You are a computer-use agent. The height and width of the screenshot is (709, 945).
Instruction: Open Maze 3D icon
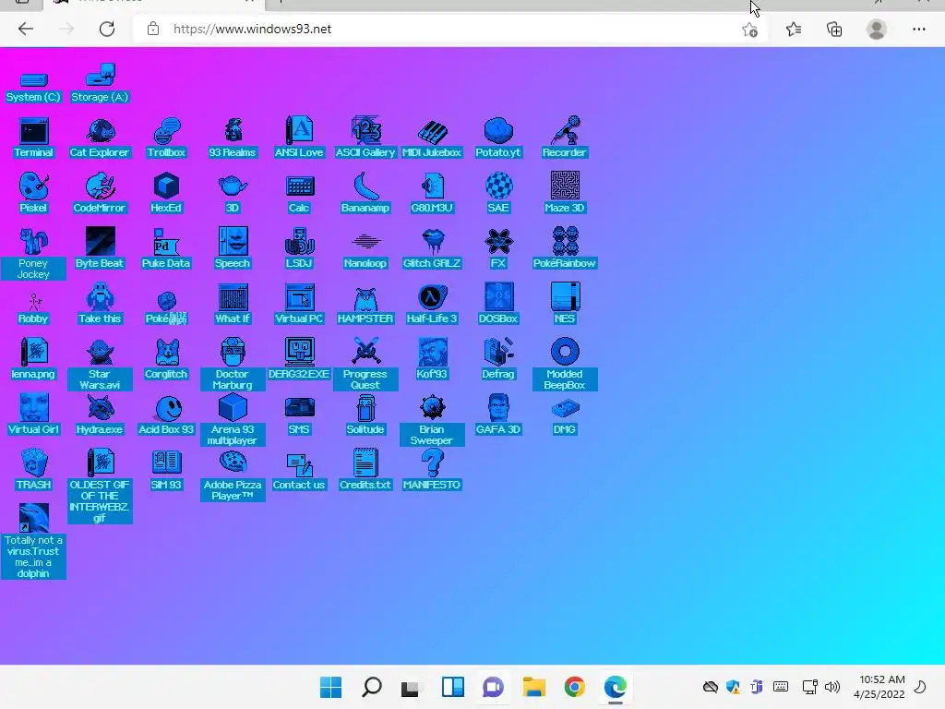[564, 194]
